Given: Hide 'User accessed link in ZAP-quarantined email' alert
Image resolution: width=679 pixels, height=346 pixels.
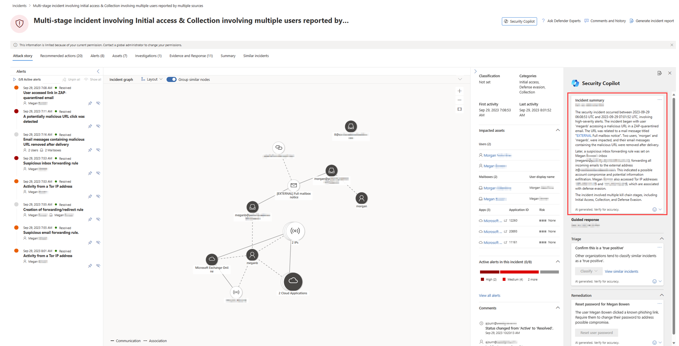Looking at the screenshot, I should click(98, 103).
